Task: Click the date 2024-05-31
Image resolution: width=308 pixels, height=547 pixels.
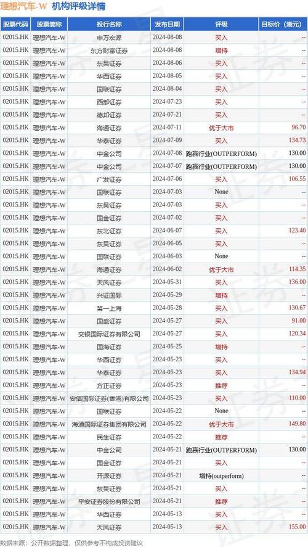Action: click(x=167, y=282)
